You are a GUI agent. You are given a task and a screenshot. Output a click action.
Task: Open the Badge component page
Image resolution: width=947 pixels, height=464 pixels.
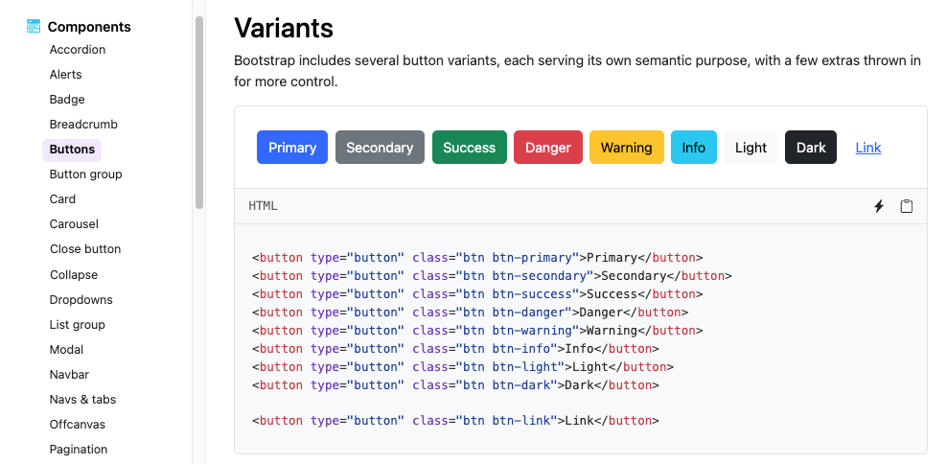67,99
